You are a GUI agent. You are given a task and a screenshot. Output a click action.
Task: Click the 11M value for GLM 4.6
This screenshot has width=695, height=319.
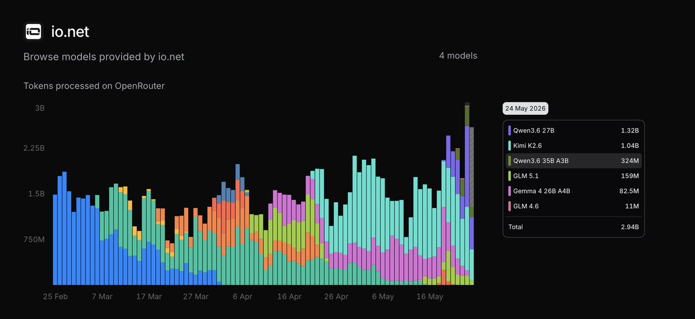point(633,206)
